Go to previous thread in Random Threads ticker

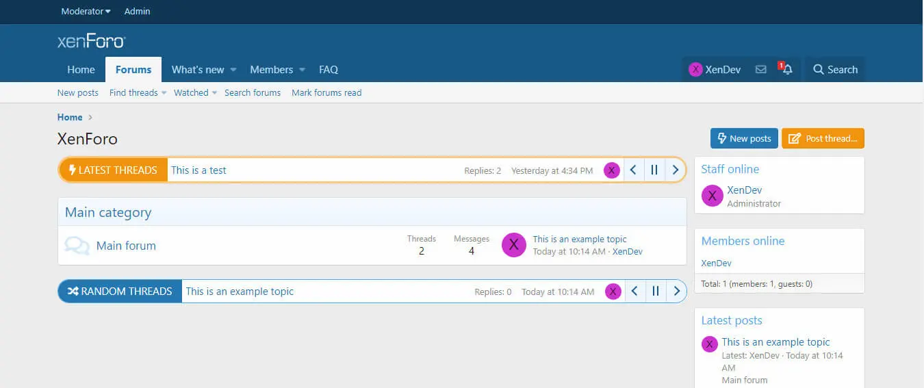pos(634,292)
